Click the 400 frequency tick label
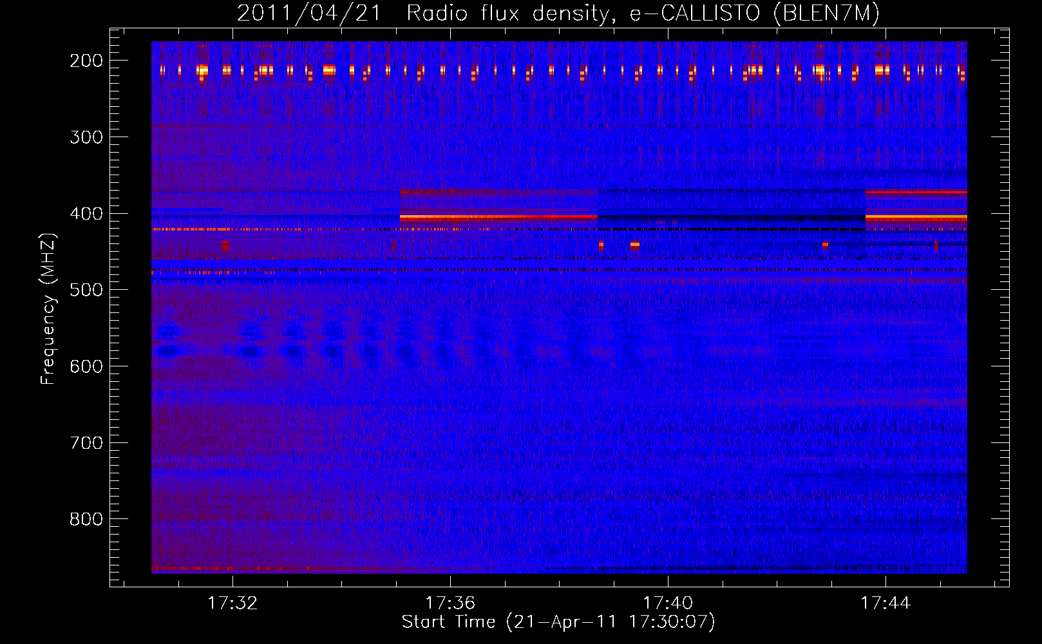Image resolution: width=1042 pixels, height=644 pixels. click(x=86, y=214)
